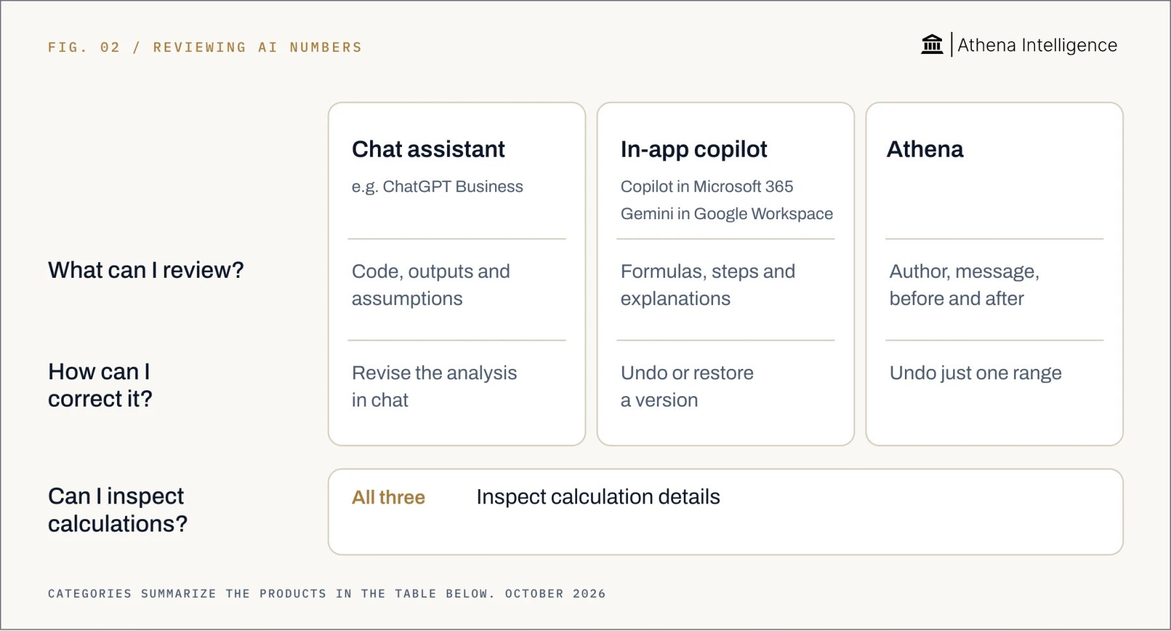The image size is (1171, 631).
Task: Click 'Can I inspect calculations?' row label
Action: (117, 510)
